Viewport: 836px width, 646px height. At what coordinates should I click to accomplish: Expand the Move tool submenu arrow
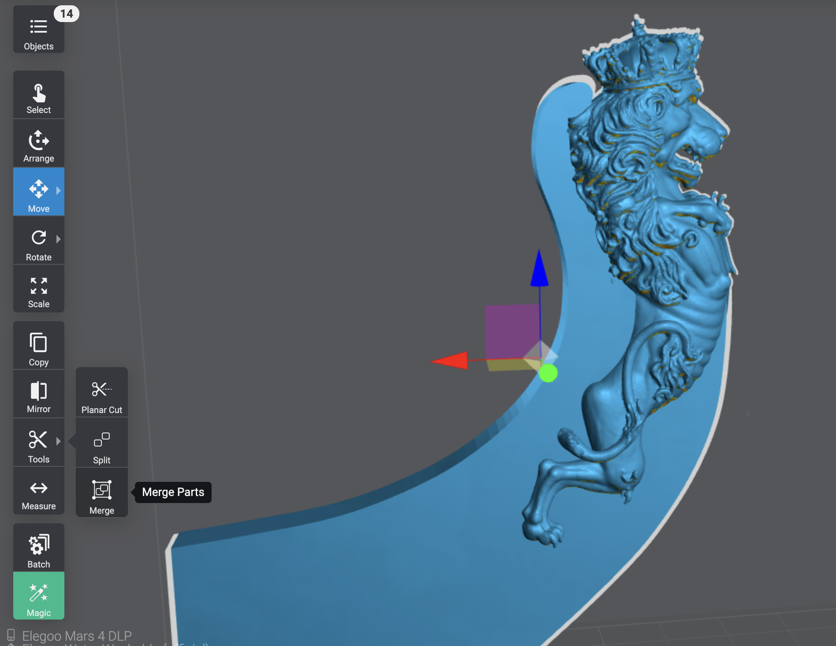coord(59,191)
